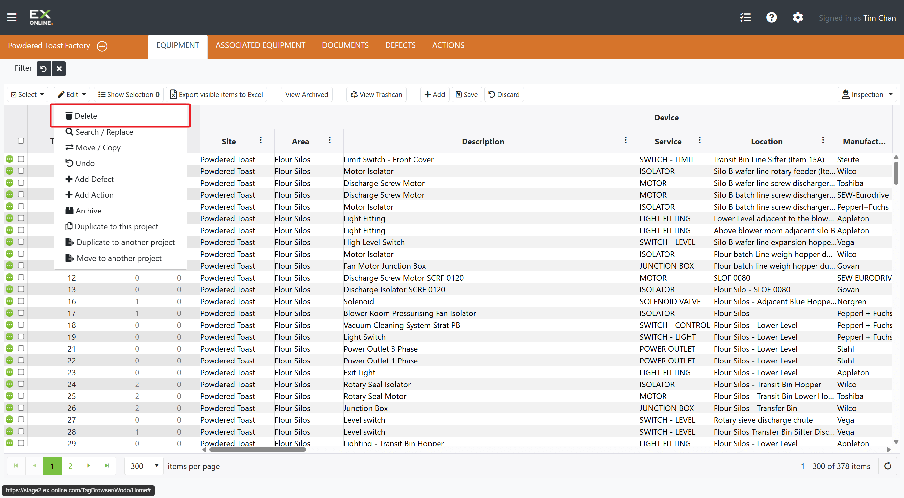The height and width of the screenshot is (498, 904).
Task: Go to the last page arrow
Action: click(x=107, y=466)
